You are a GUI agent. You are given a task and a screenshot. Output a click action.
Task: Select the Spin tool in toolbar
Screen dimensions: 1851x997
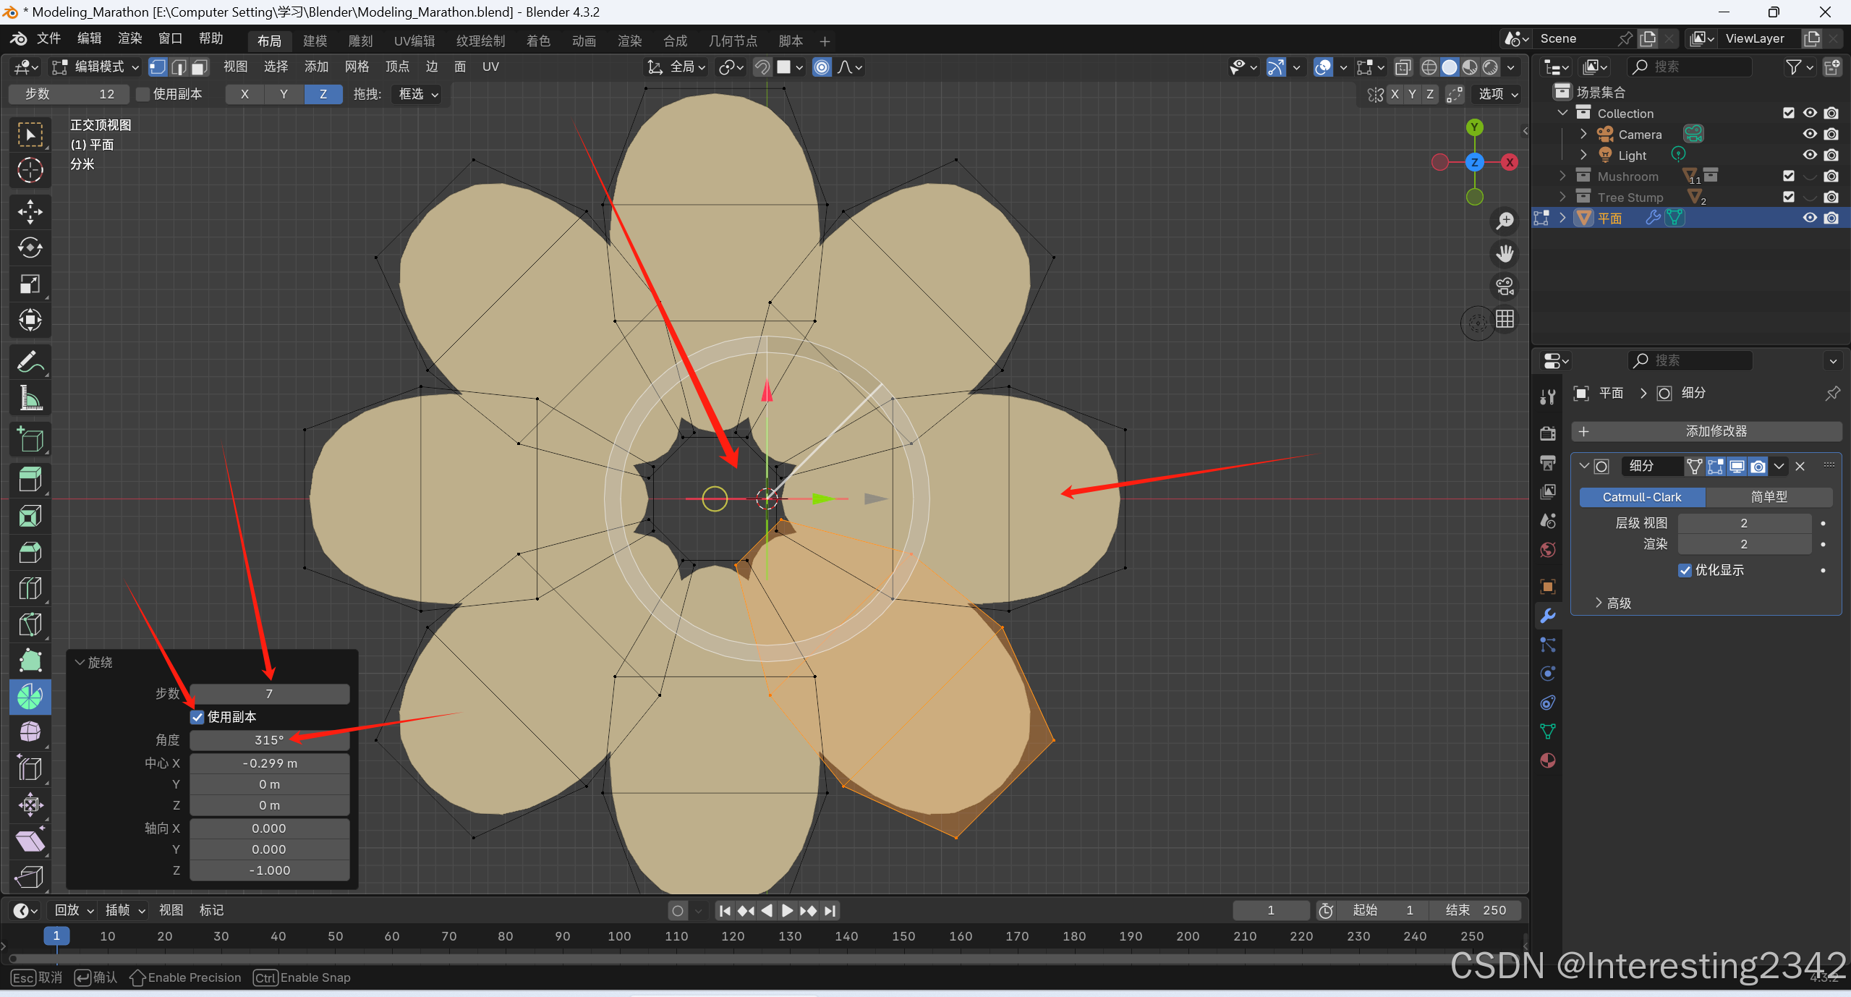point(30,697)
